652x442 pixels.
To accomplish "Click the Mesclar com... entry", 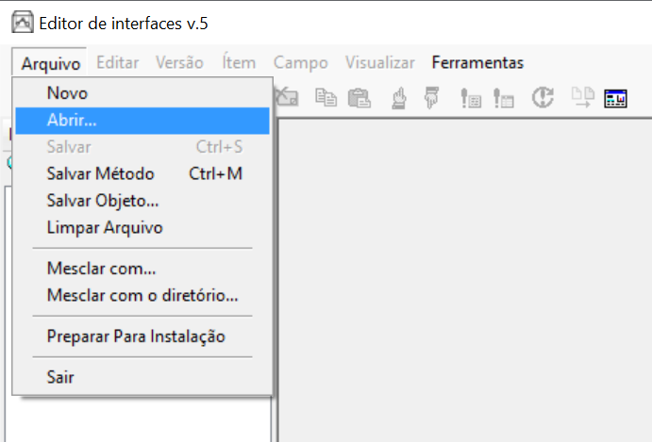I will click(x=101, y=269).
